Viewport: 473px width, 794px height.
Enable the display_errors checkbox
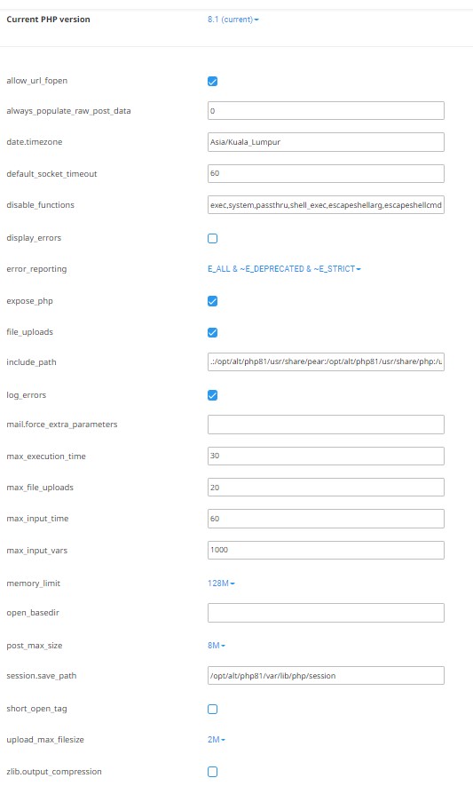tap(212, 239)
